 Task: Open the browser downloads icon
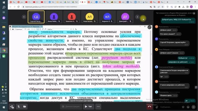tap(183, 7)
